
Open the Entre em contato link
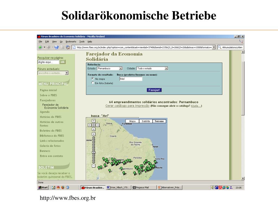click(51, 156)
